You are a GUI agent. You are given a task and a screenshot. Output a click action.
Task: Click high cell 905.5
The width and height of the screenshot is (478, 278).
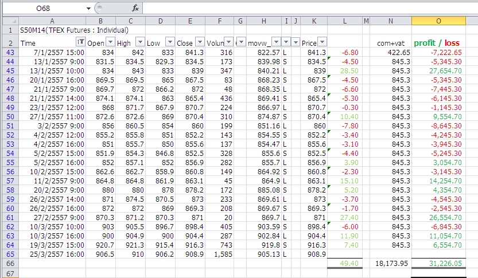[x=130, y=226]
